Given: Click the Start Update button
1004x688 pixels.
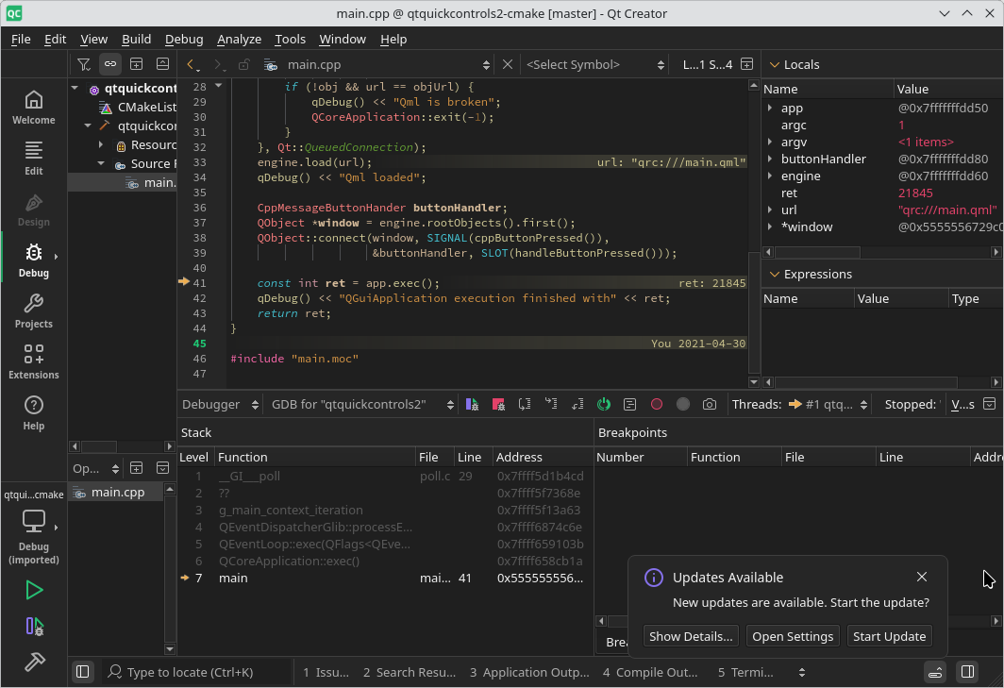Looking at the screenshot, I should [889, 636].
